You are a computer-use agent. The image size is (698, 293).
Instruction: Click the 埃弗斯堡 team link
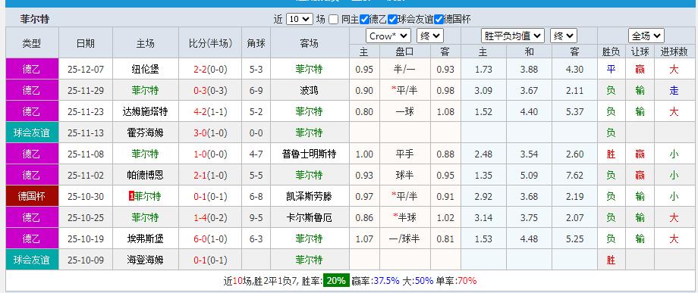[x=145, y=238]
